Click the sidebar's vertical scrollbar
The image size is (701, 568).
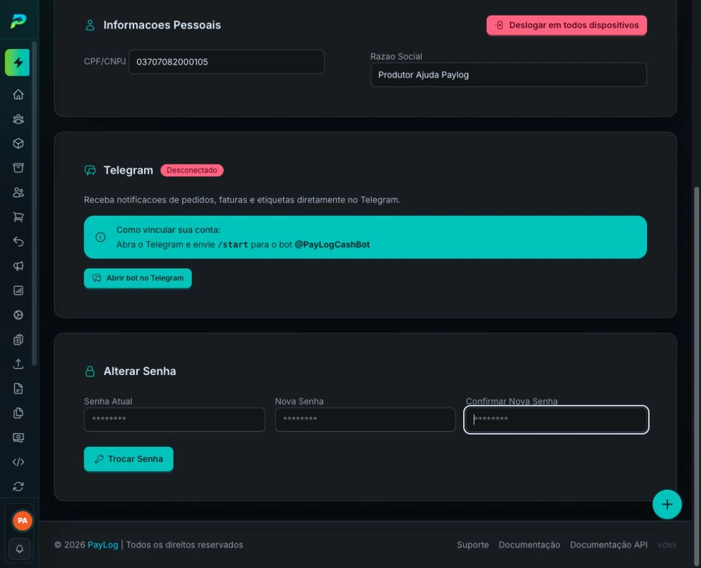click(34, 204)
